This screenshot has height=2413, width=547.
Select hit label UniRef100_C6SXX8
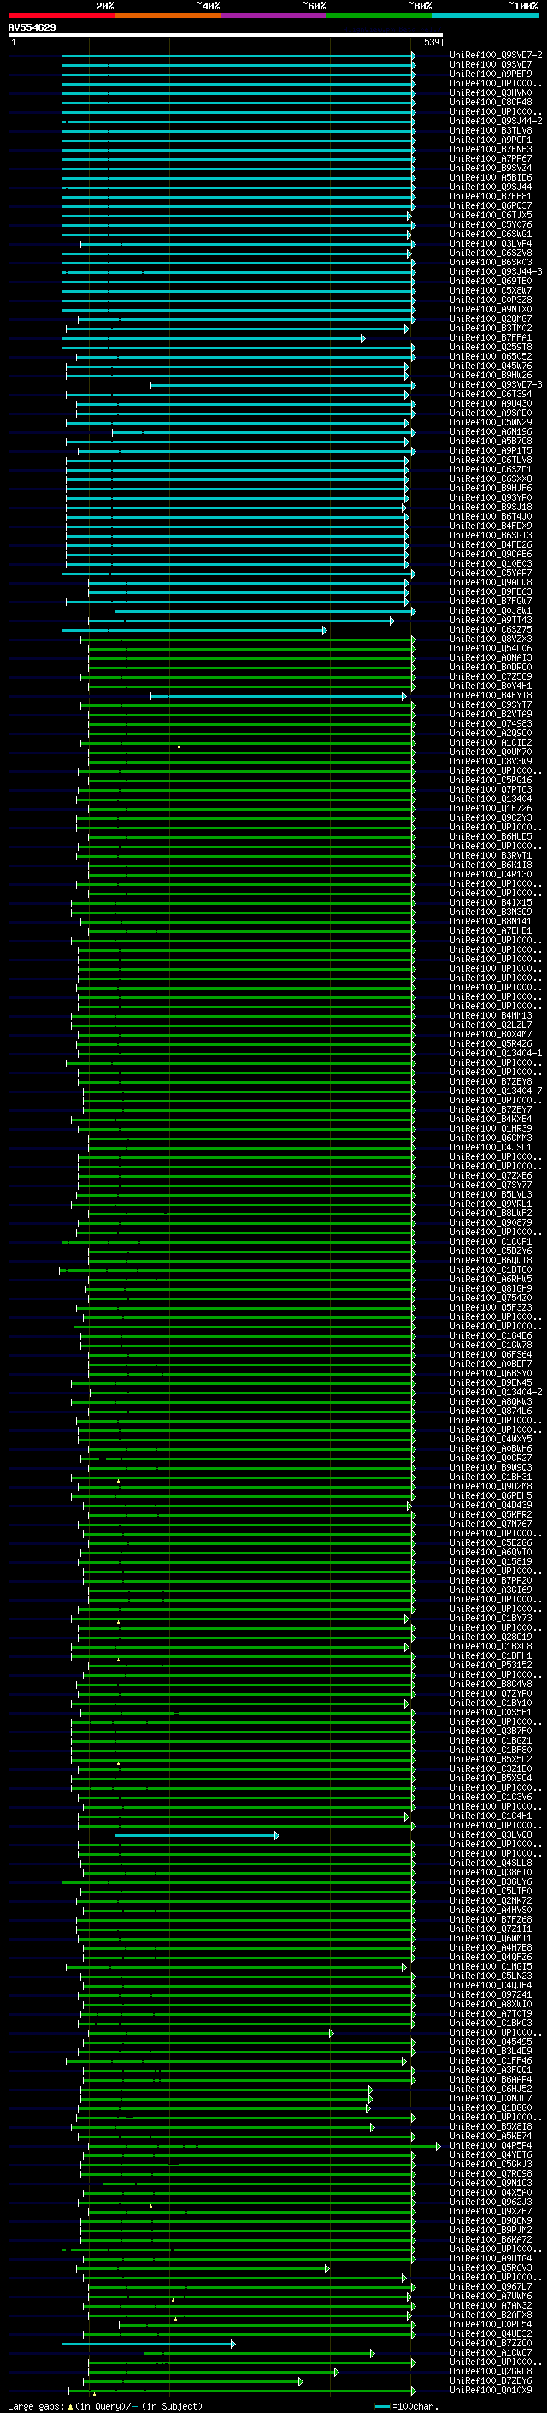(491, 478)
